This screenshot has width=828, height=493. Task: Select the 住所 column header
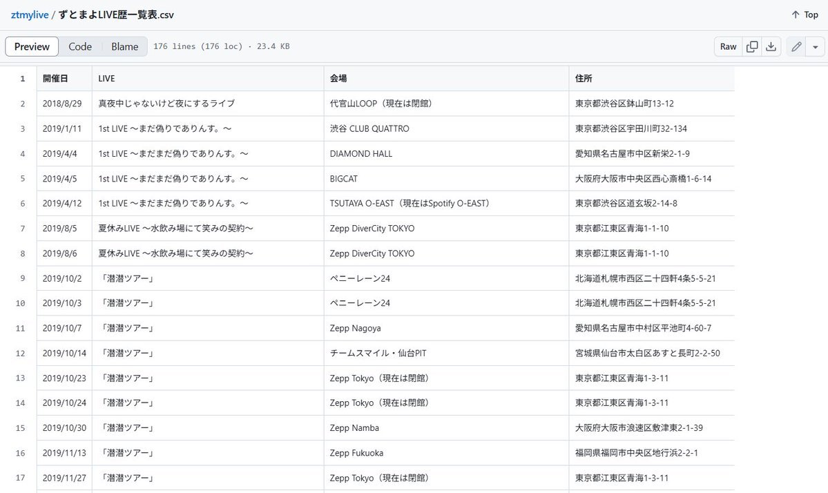click(x=652, y=78)
